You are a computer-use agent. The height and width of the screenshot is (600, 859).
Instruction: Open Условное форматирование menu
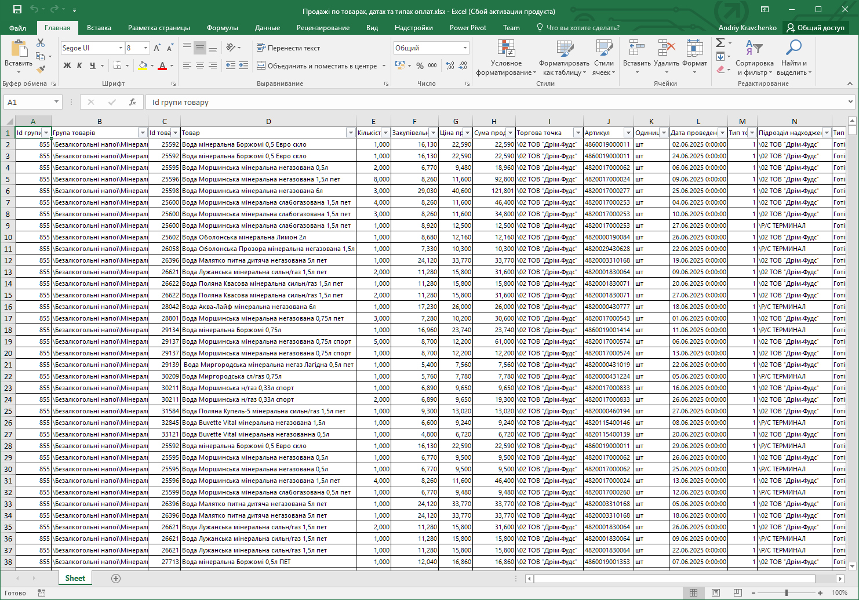click(x=506, y=57)
